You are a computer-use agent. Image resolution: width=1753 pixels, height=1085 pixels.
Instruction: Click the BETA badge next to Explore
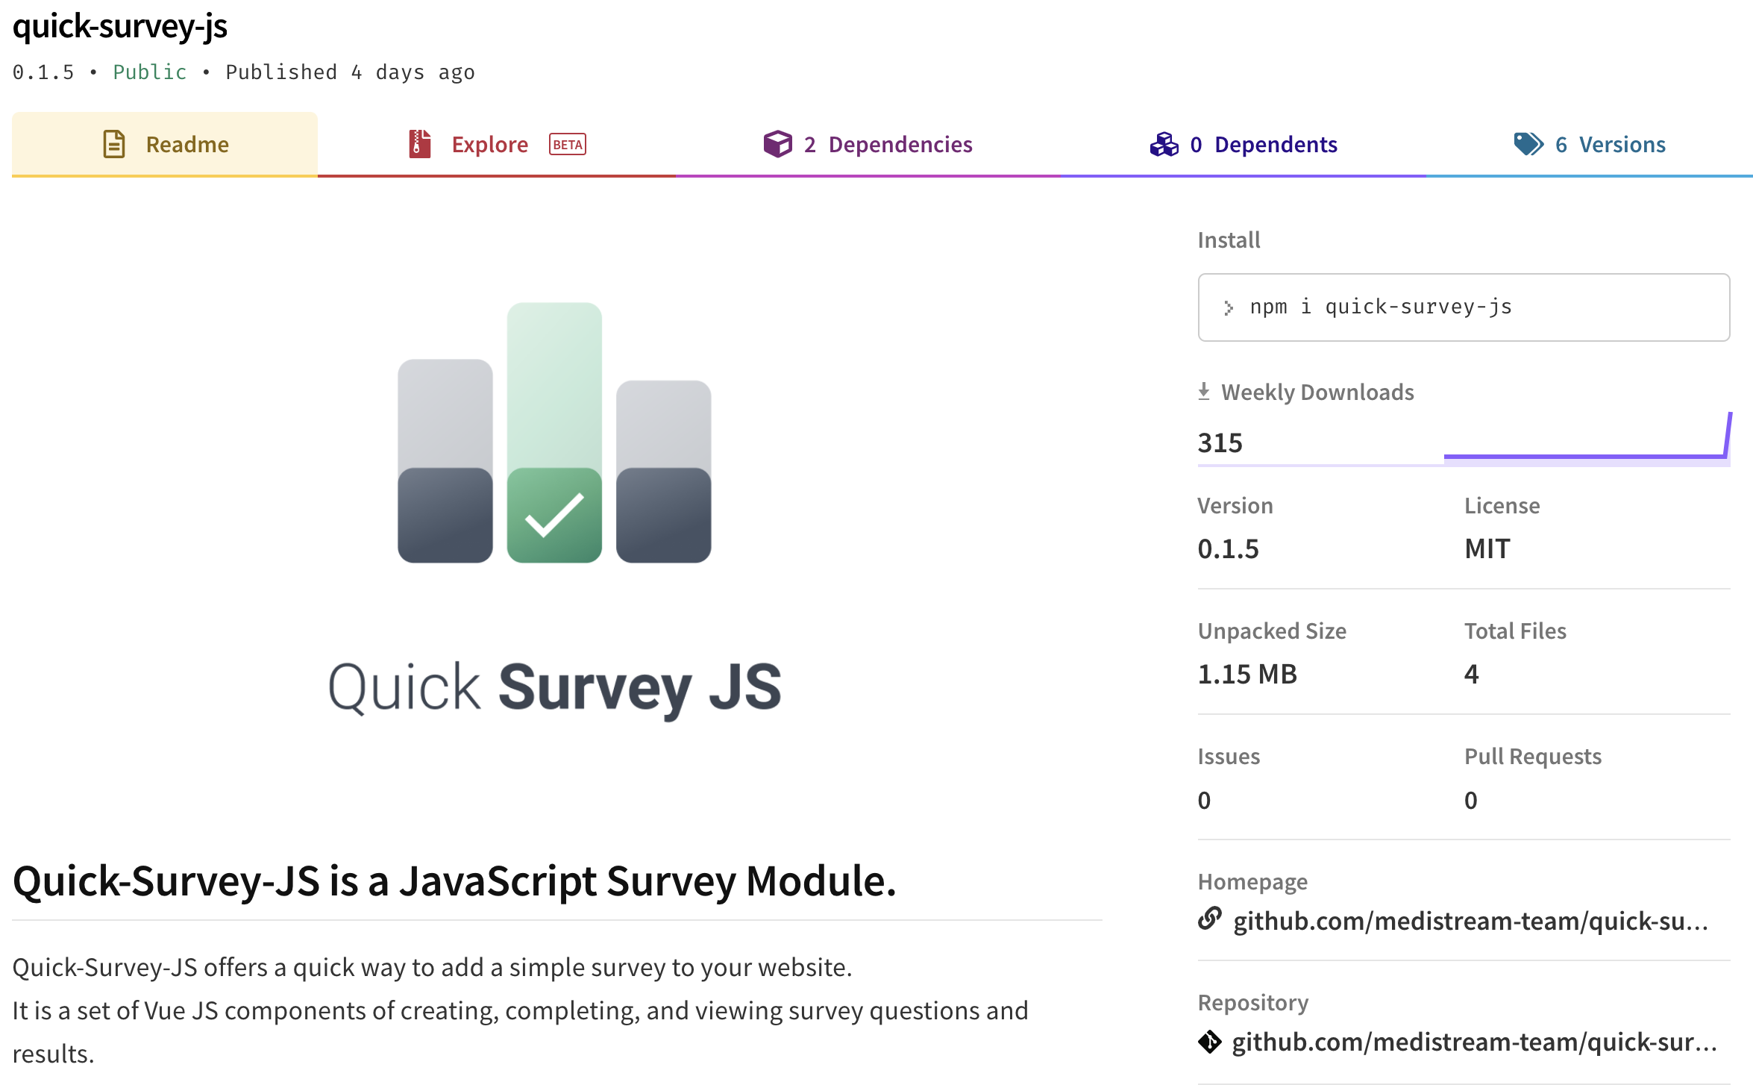[x=568, y=144]
